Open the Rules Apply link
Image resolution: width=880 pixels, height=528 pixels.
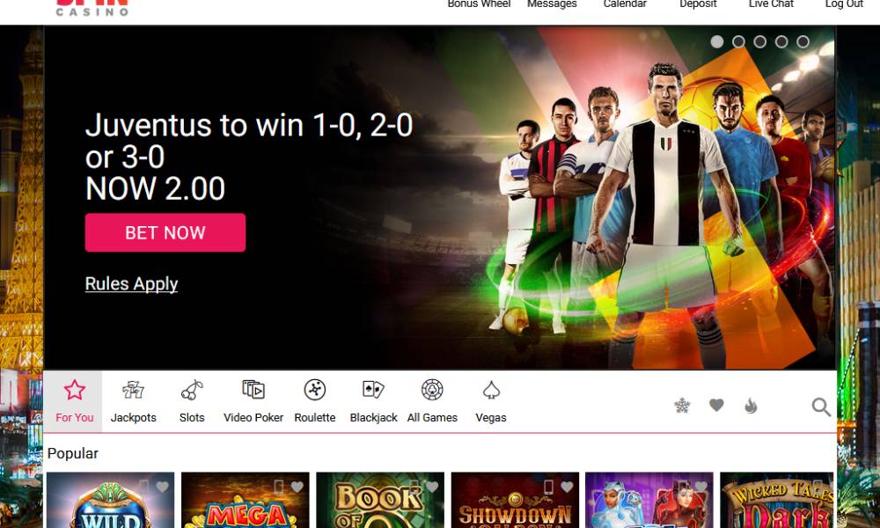(x=131, y=284)
